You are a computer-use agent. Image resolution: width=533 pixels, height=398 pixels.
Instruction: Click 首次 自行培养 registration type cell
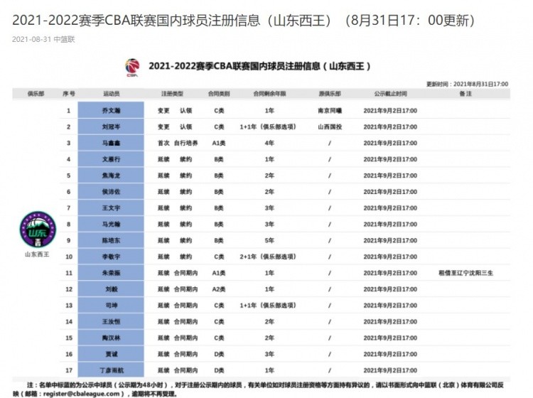(178, 143)
